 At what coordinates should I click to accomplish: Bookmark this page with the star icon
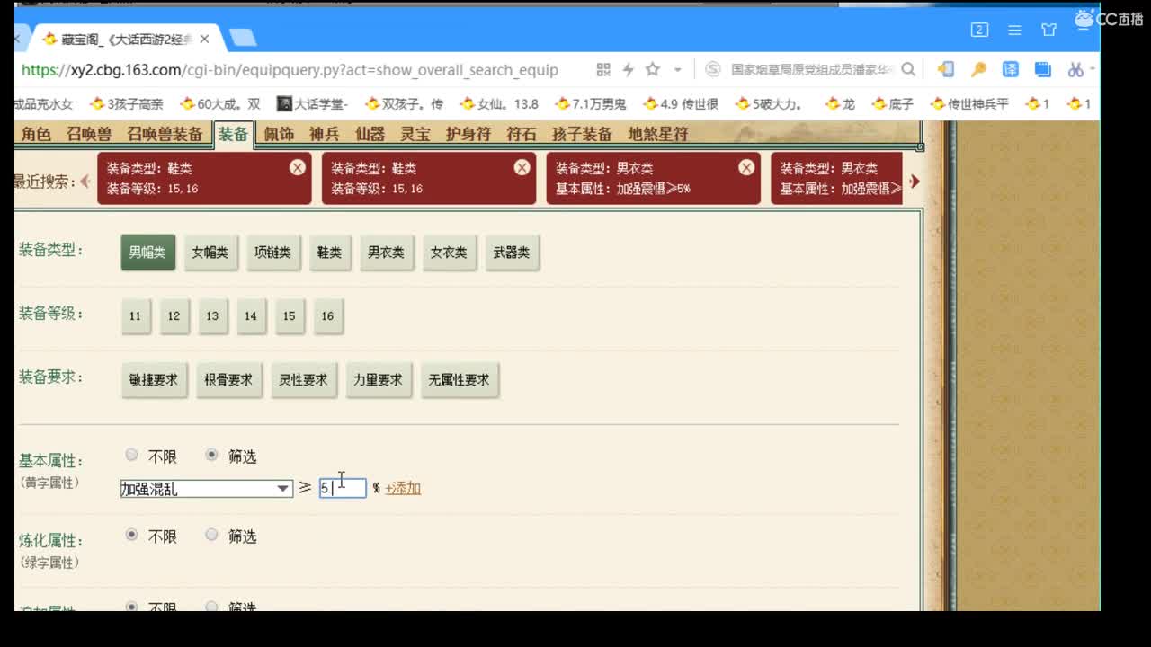click(x=653, y=69)
